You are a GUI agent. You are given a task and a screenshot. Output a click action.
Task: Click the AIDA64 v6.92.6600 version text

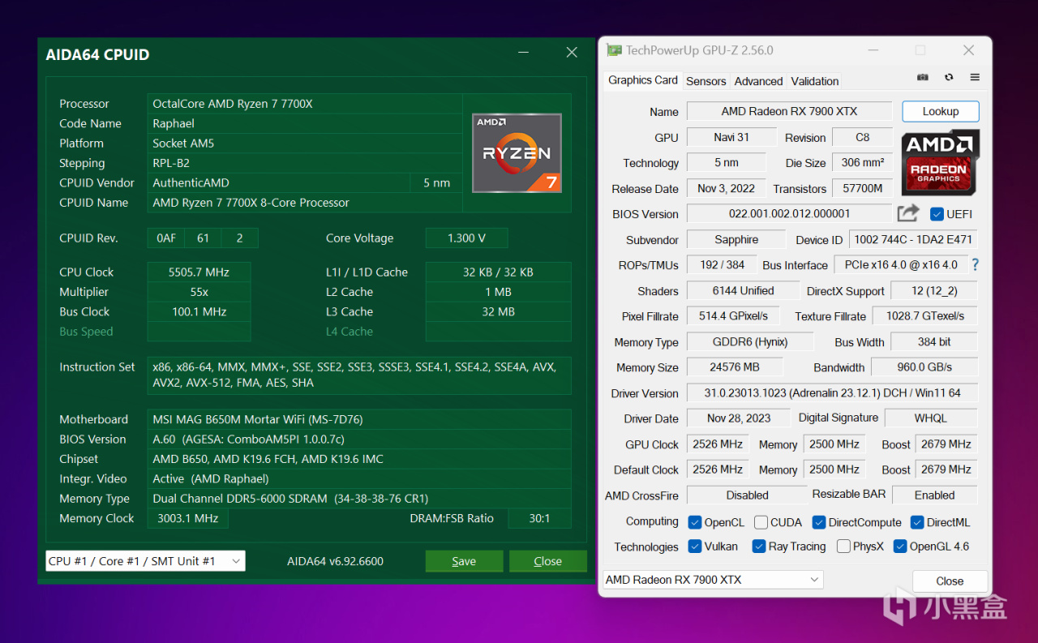(335, 561)
